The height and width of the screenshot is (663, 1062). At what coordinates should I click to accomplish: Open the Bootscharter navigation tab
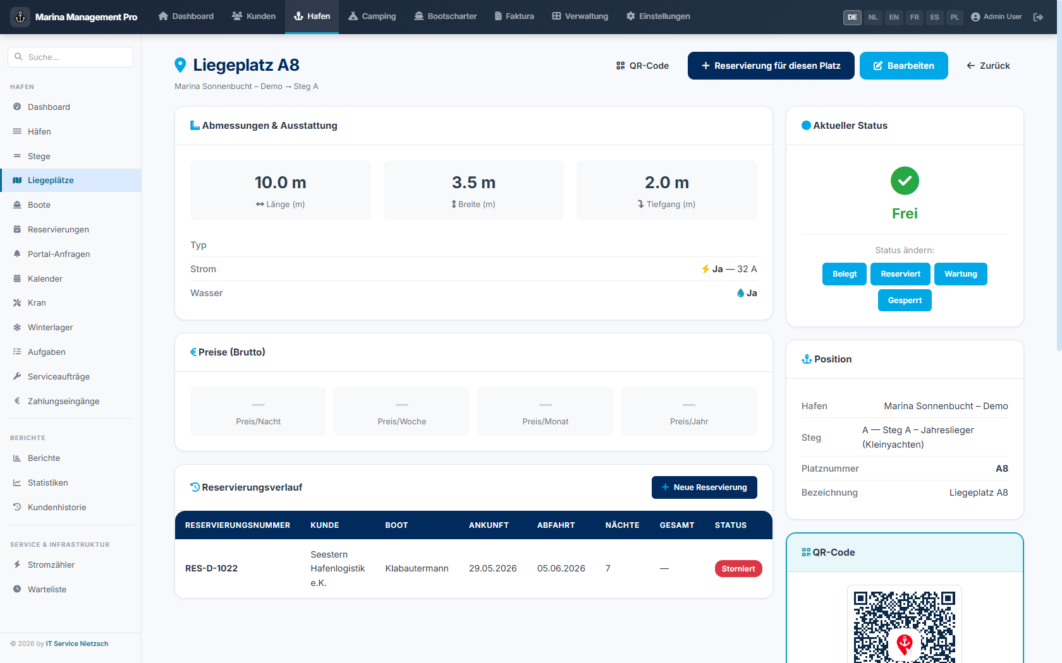(446, 16)
